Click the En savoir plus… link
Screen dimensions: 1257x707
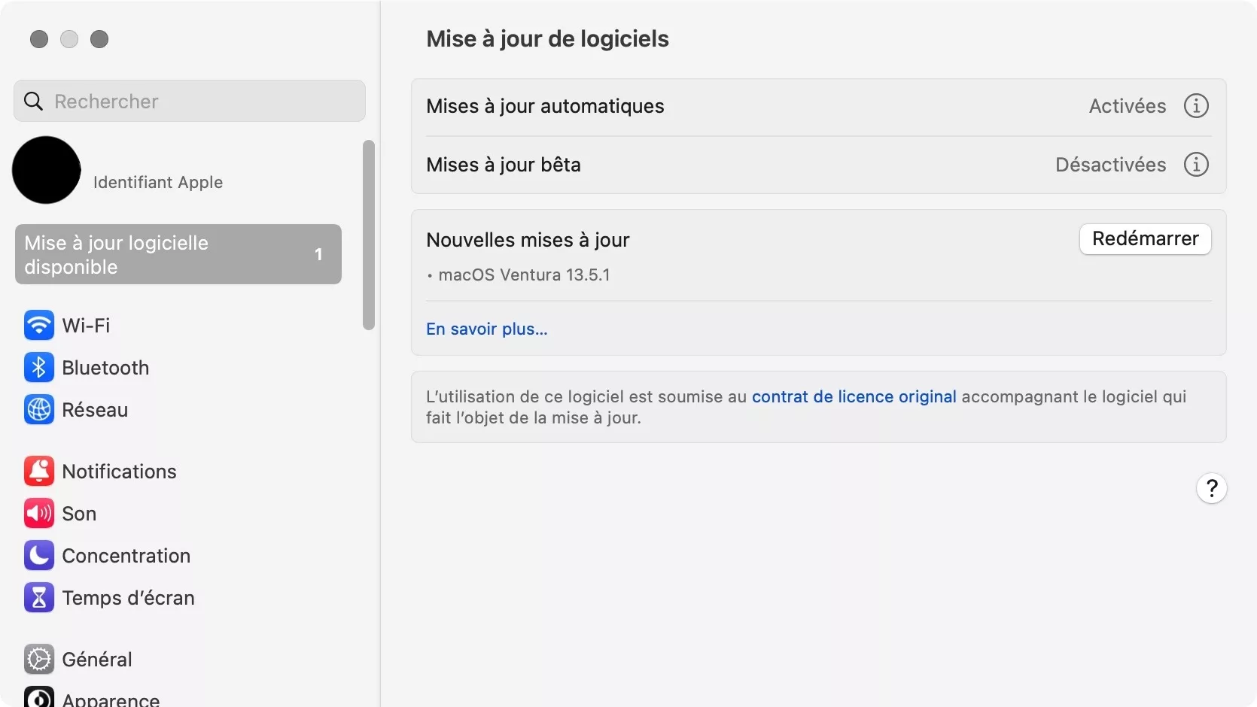486,329
